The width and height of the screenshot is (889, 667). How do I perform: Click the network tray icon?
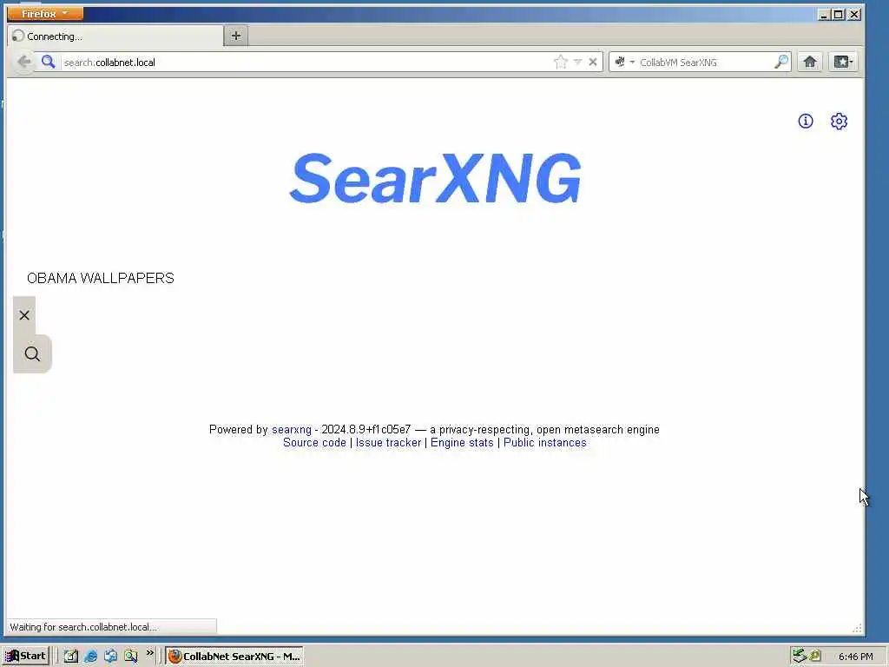coord(800,656)
